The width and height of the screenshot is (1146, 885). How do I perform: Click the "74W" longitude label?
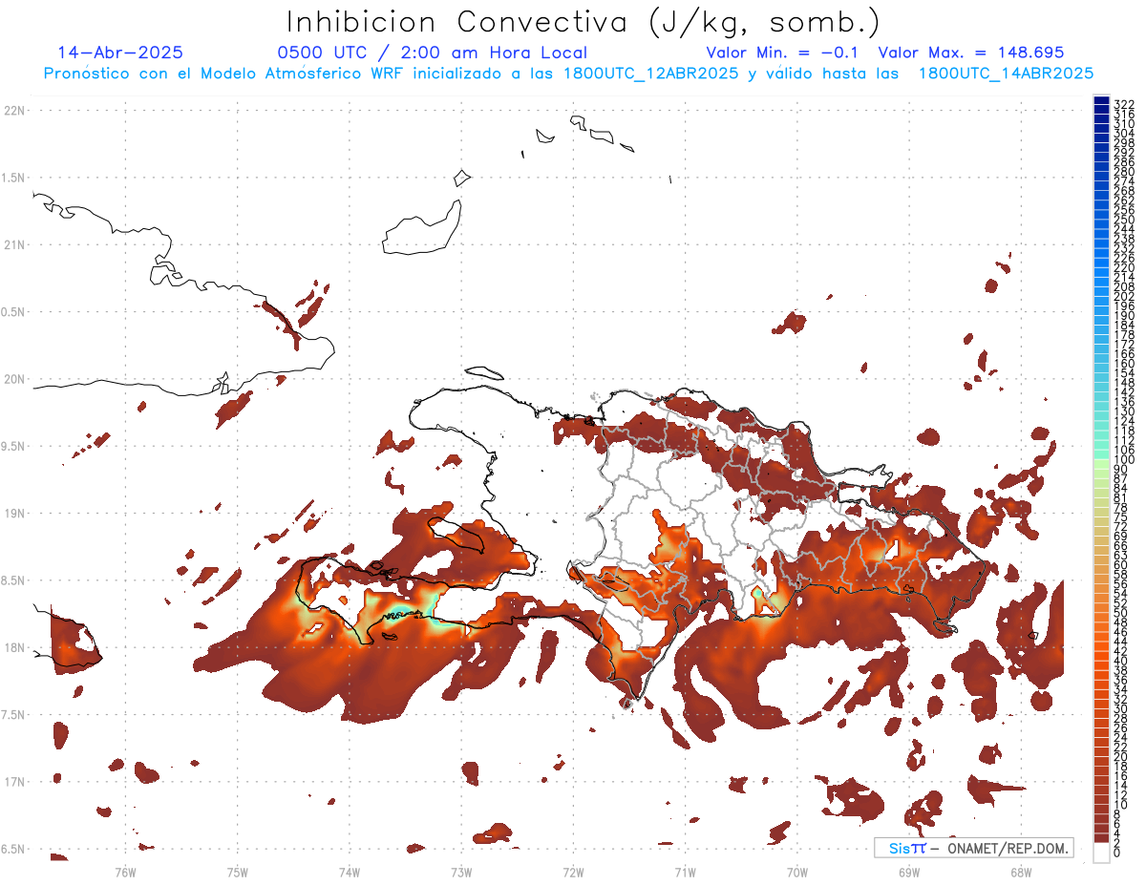pyautogui.click(x=349, y=873)
